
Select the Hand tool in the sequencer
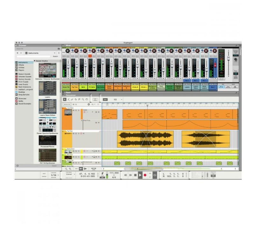tap(86, 99)
